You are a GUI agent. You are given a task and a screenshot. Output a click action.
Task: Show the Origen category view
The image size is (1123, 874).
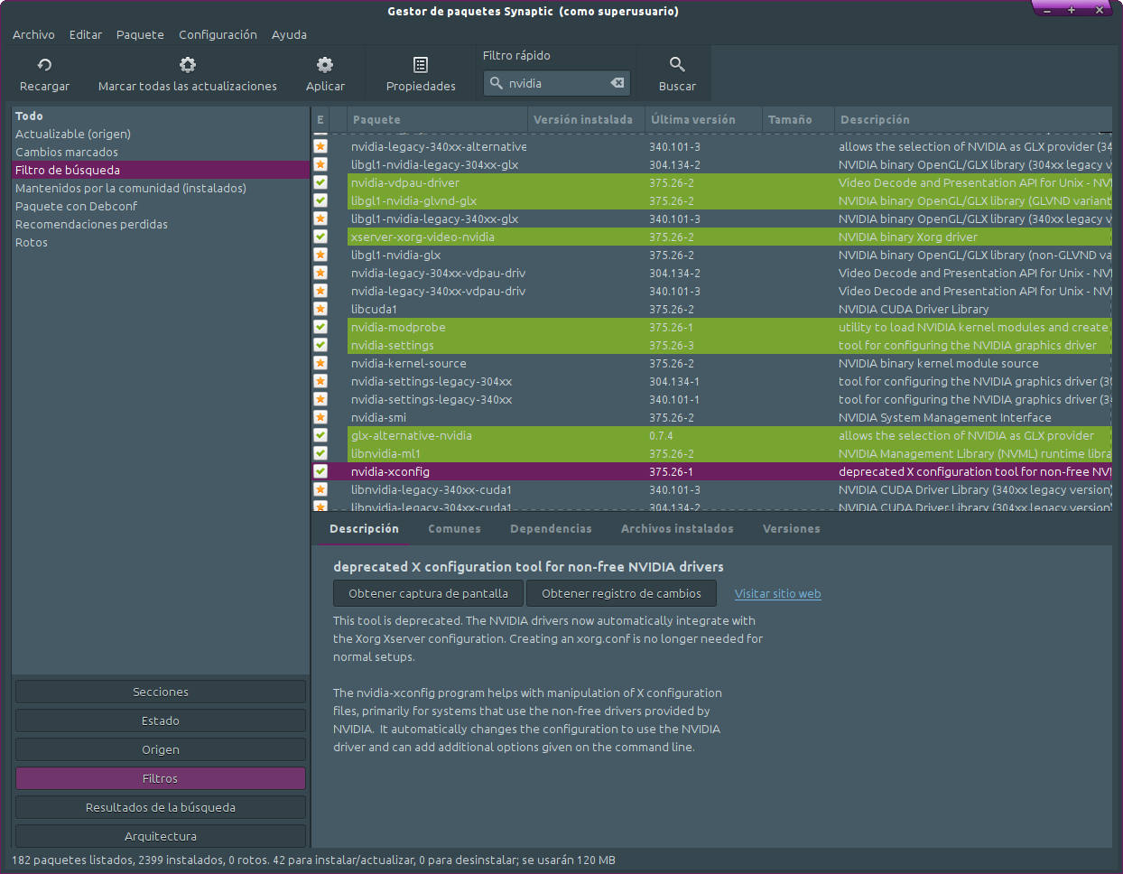(161, 749)
